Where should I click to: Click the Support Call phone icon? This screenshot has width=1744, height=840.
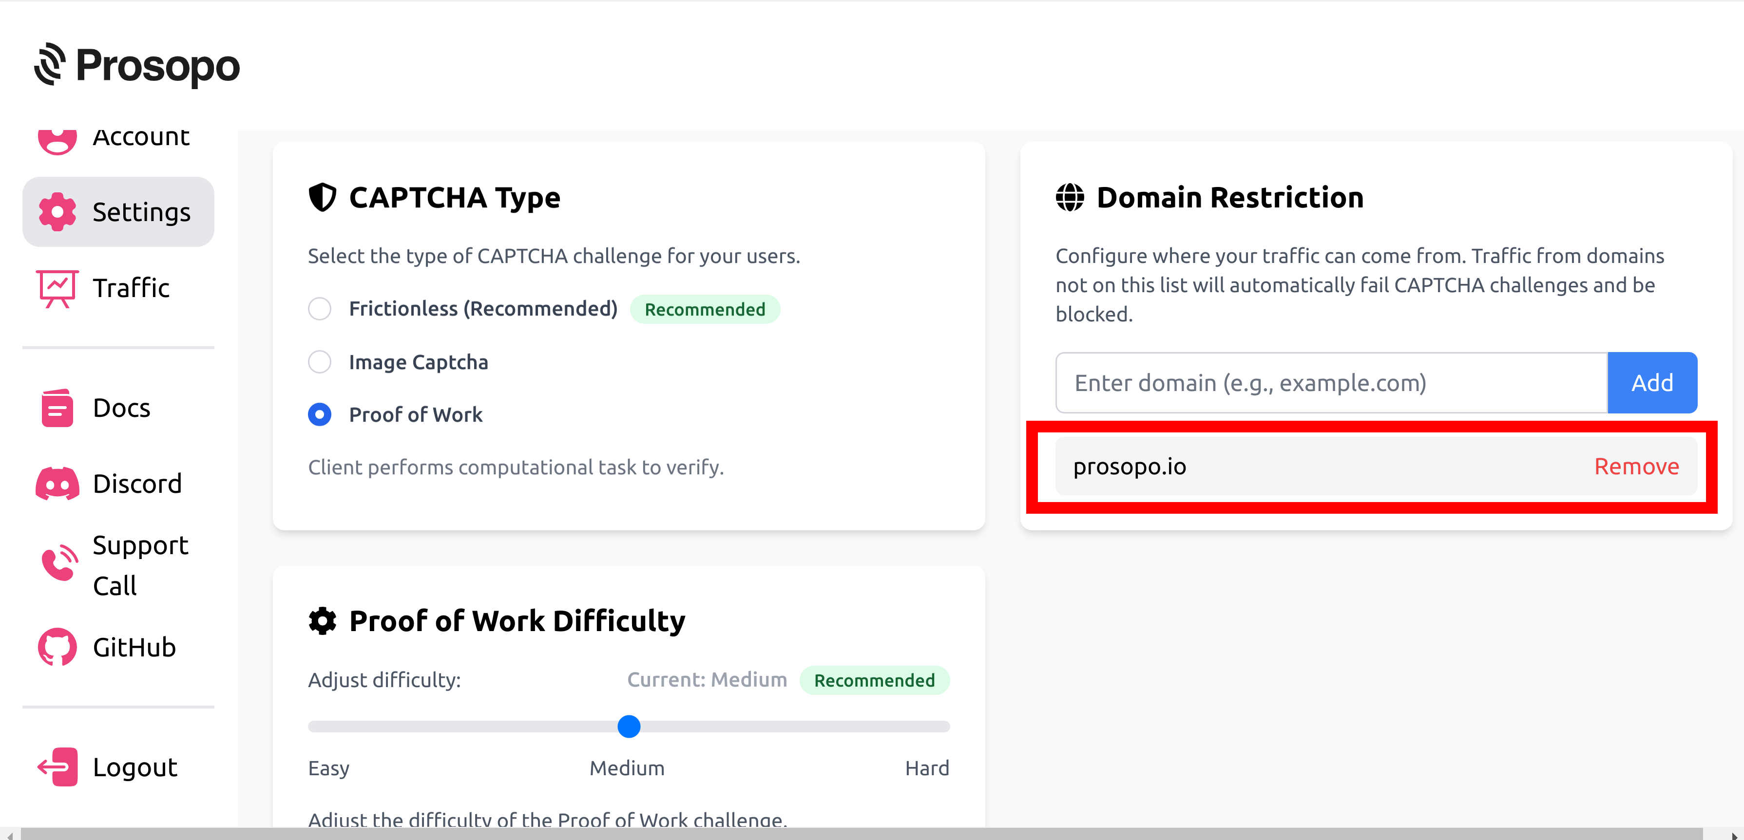pyautogui.click(x=59, y=563)
